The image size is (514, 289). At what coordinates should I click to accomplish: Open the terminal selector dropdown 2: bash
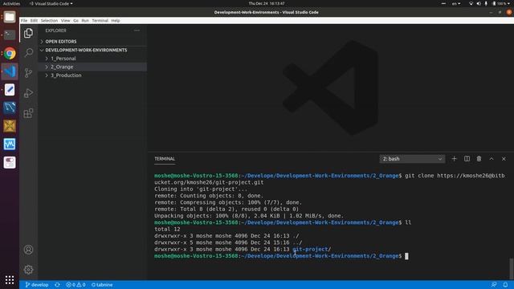pyautogui.click(x=412, y=159)
